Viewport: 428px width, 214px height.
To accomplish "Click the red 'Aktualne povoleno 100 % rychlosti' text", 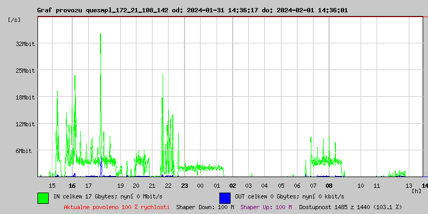I will click(x=117, y=207).
